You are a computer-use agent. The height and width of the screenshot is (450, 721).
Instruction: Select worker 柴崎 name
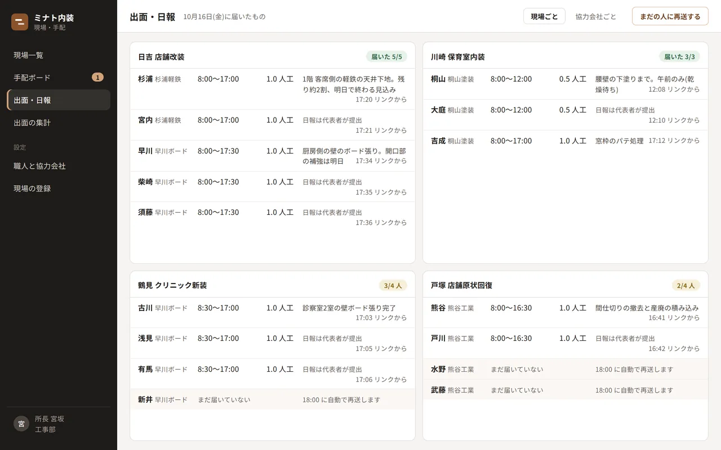click(x=145, y=182)
